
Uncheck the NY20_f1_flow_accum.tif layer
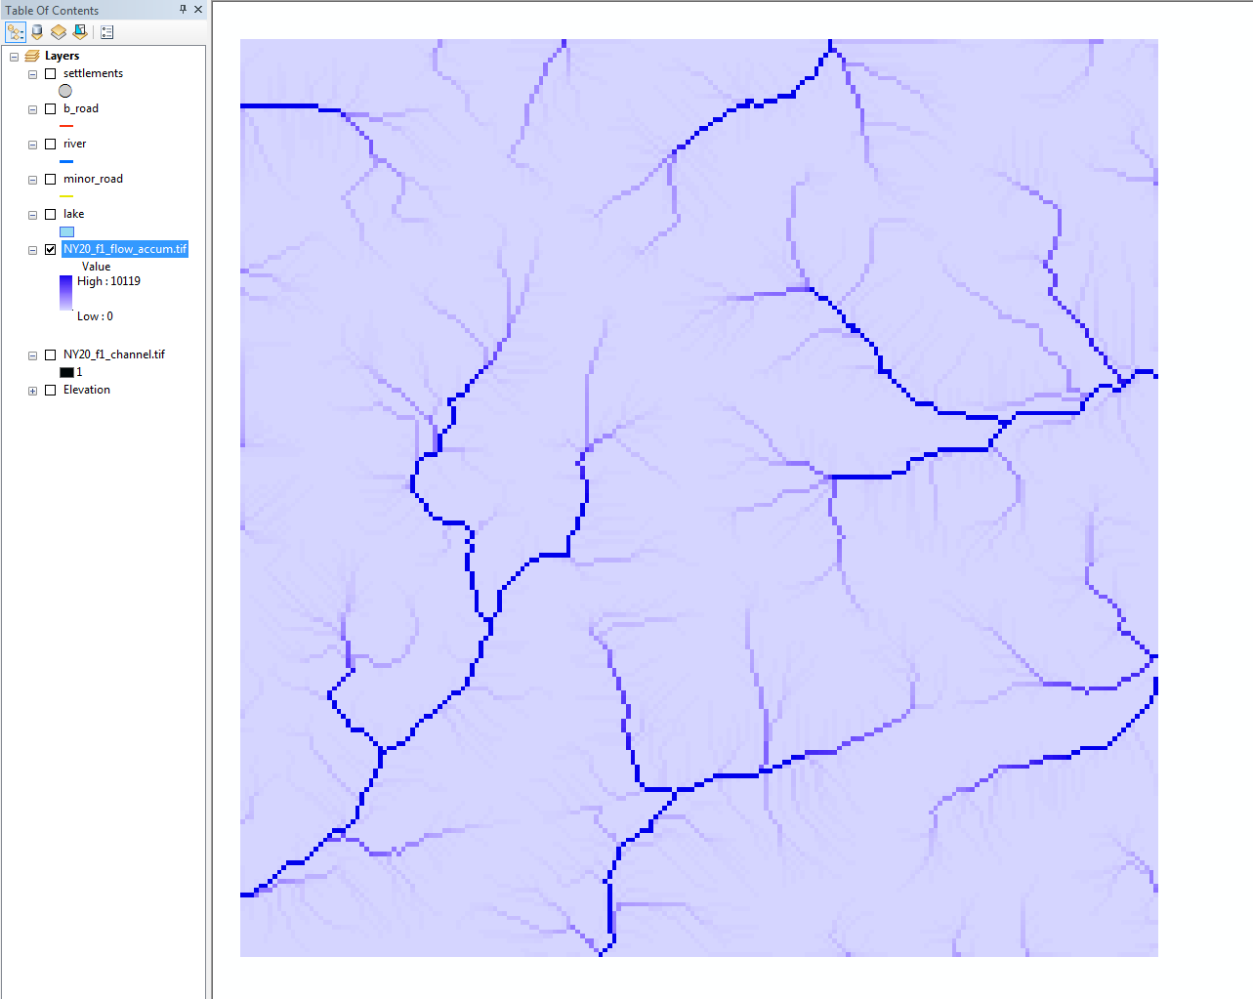[49, 249]
